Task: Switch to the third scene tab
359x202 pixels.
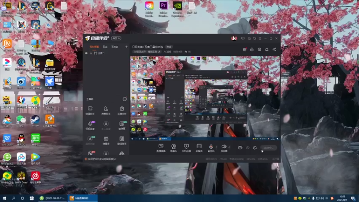Action: tap(115, 47)
